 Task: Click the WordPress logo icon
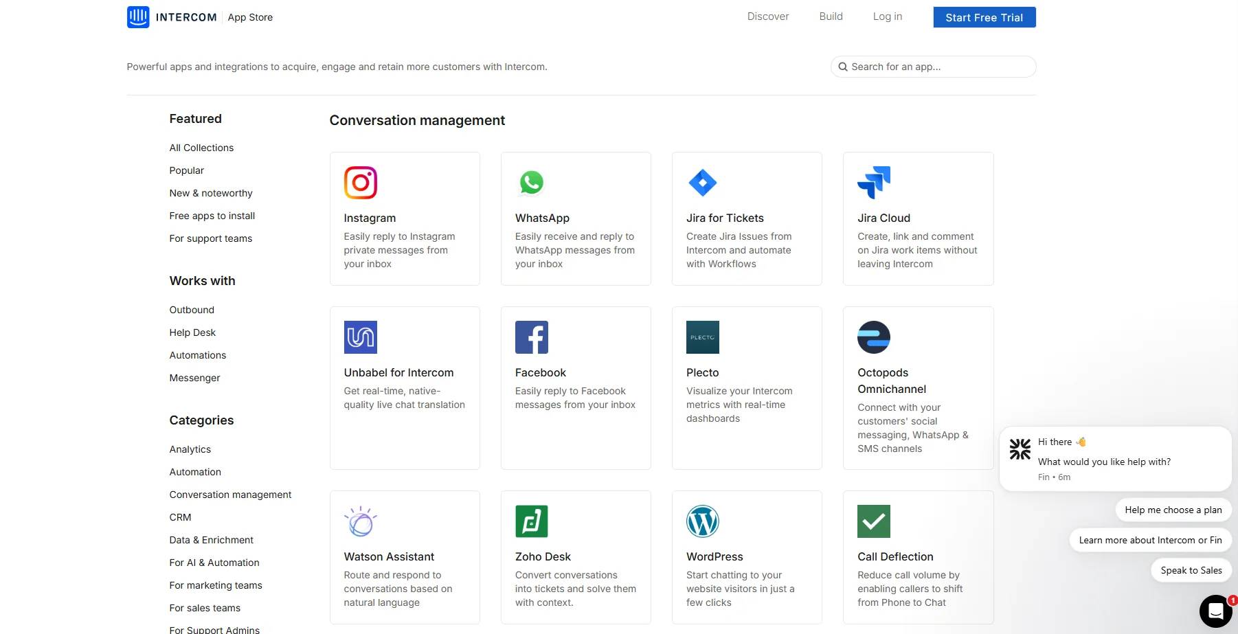pyautogui.click(x=703, y=521)
